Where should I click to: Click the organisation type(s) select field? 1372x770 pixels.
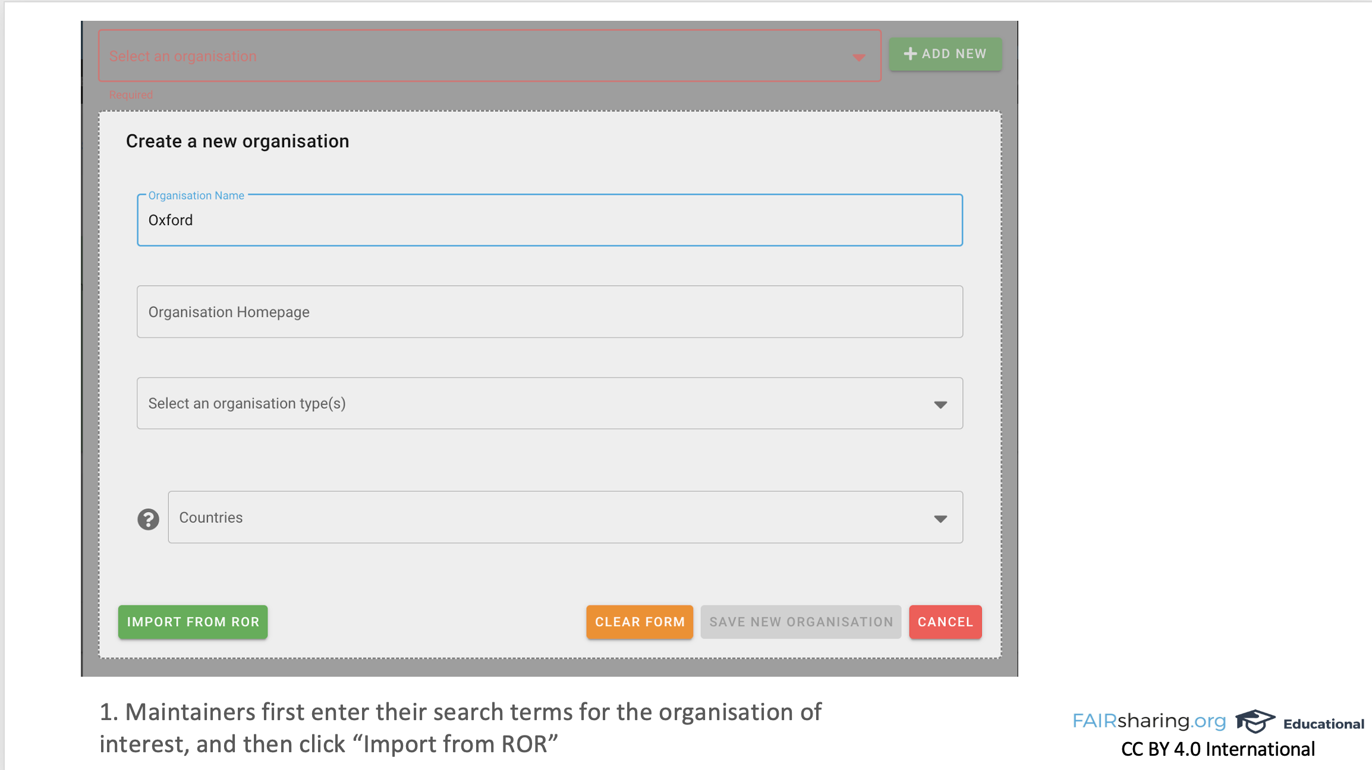click(x=535, y=403)
